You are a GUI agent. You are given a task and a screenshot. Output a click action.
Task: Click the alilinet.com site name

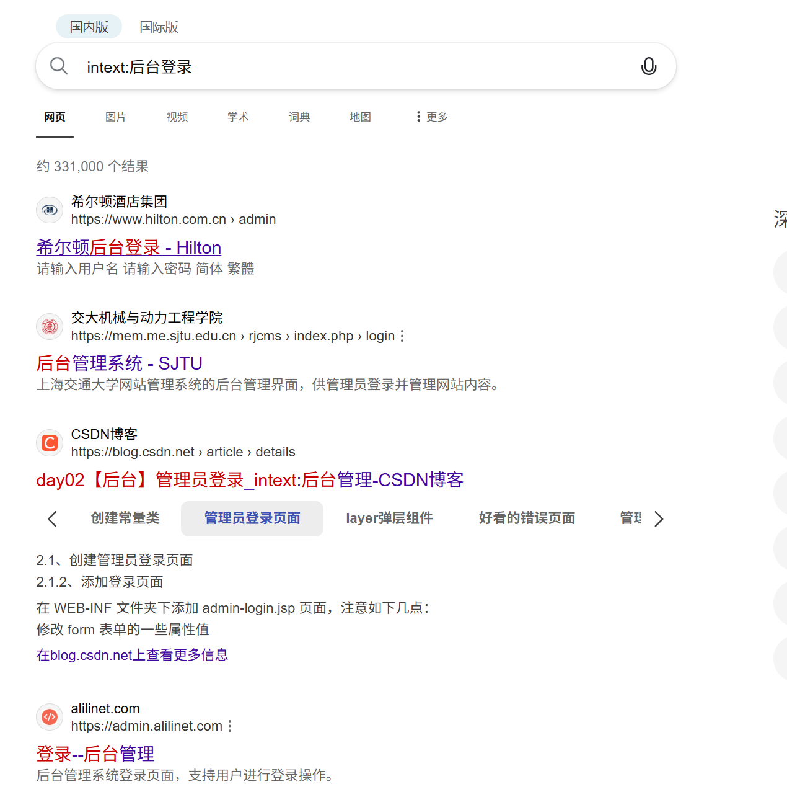point(105,708)
